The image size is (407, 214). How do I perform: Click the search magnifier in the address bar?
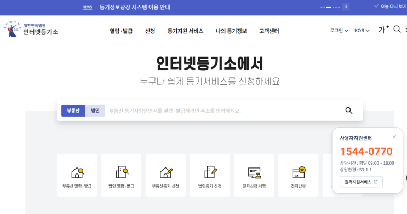[349, 111]
